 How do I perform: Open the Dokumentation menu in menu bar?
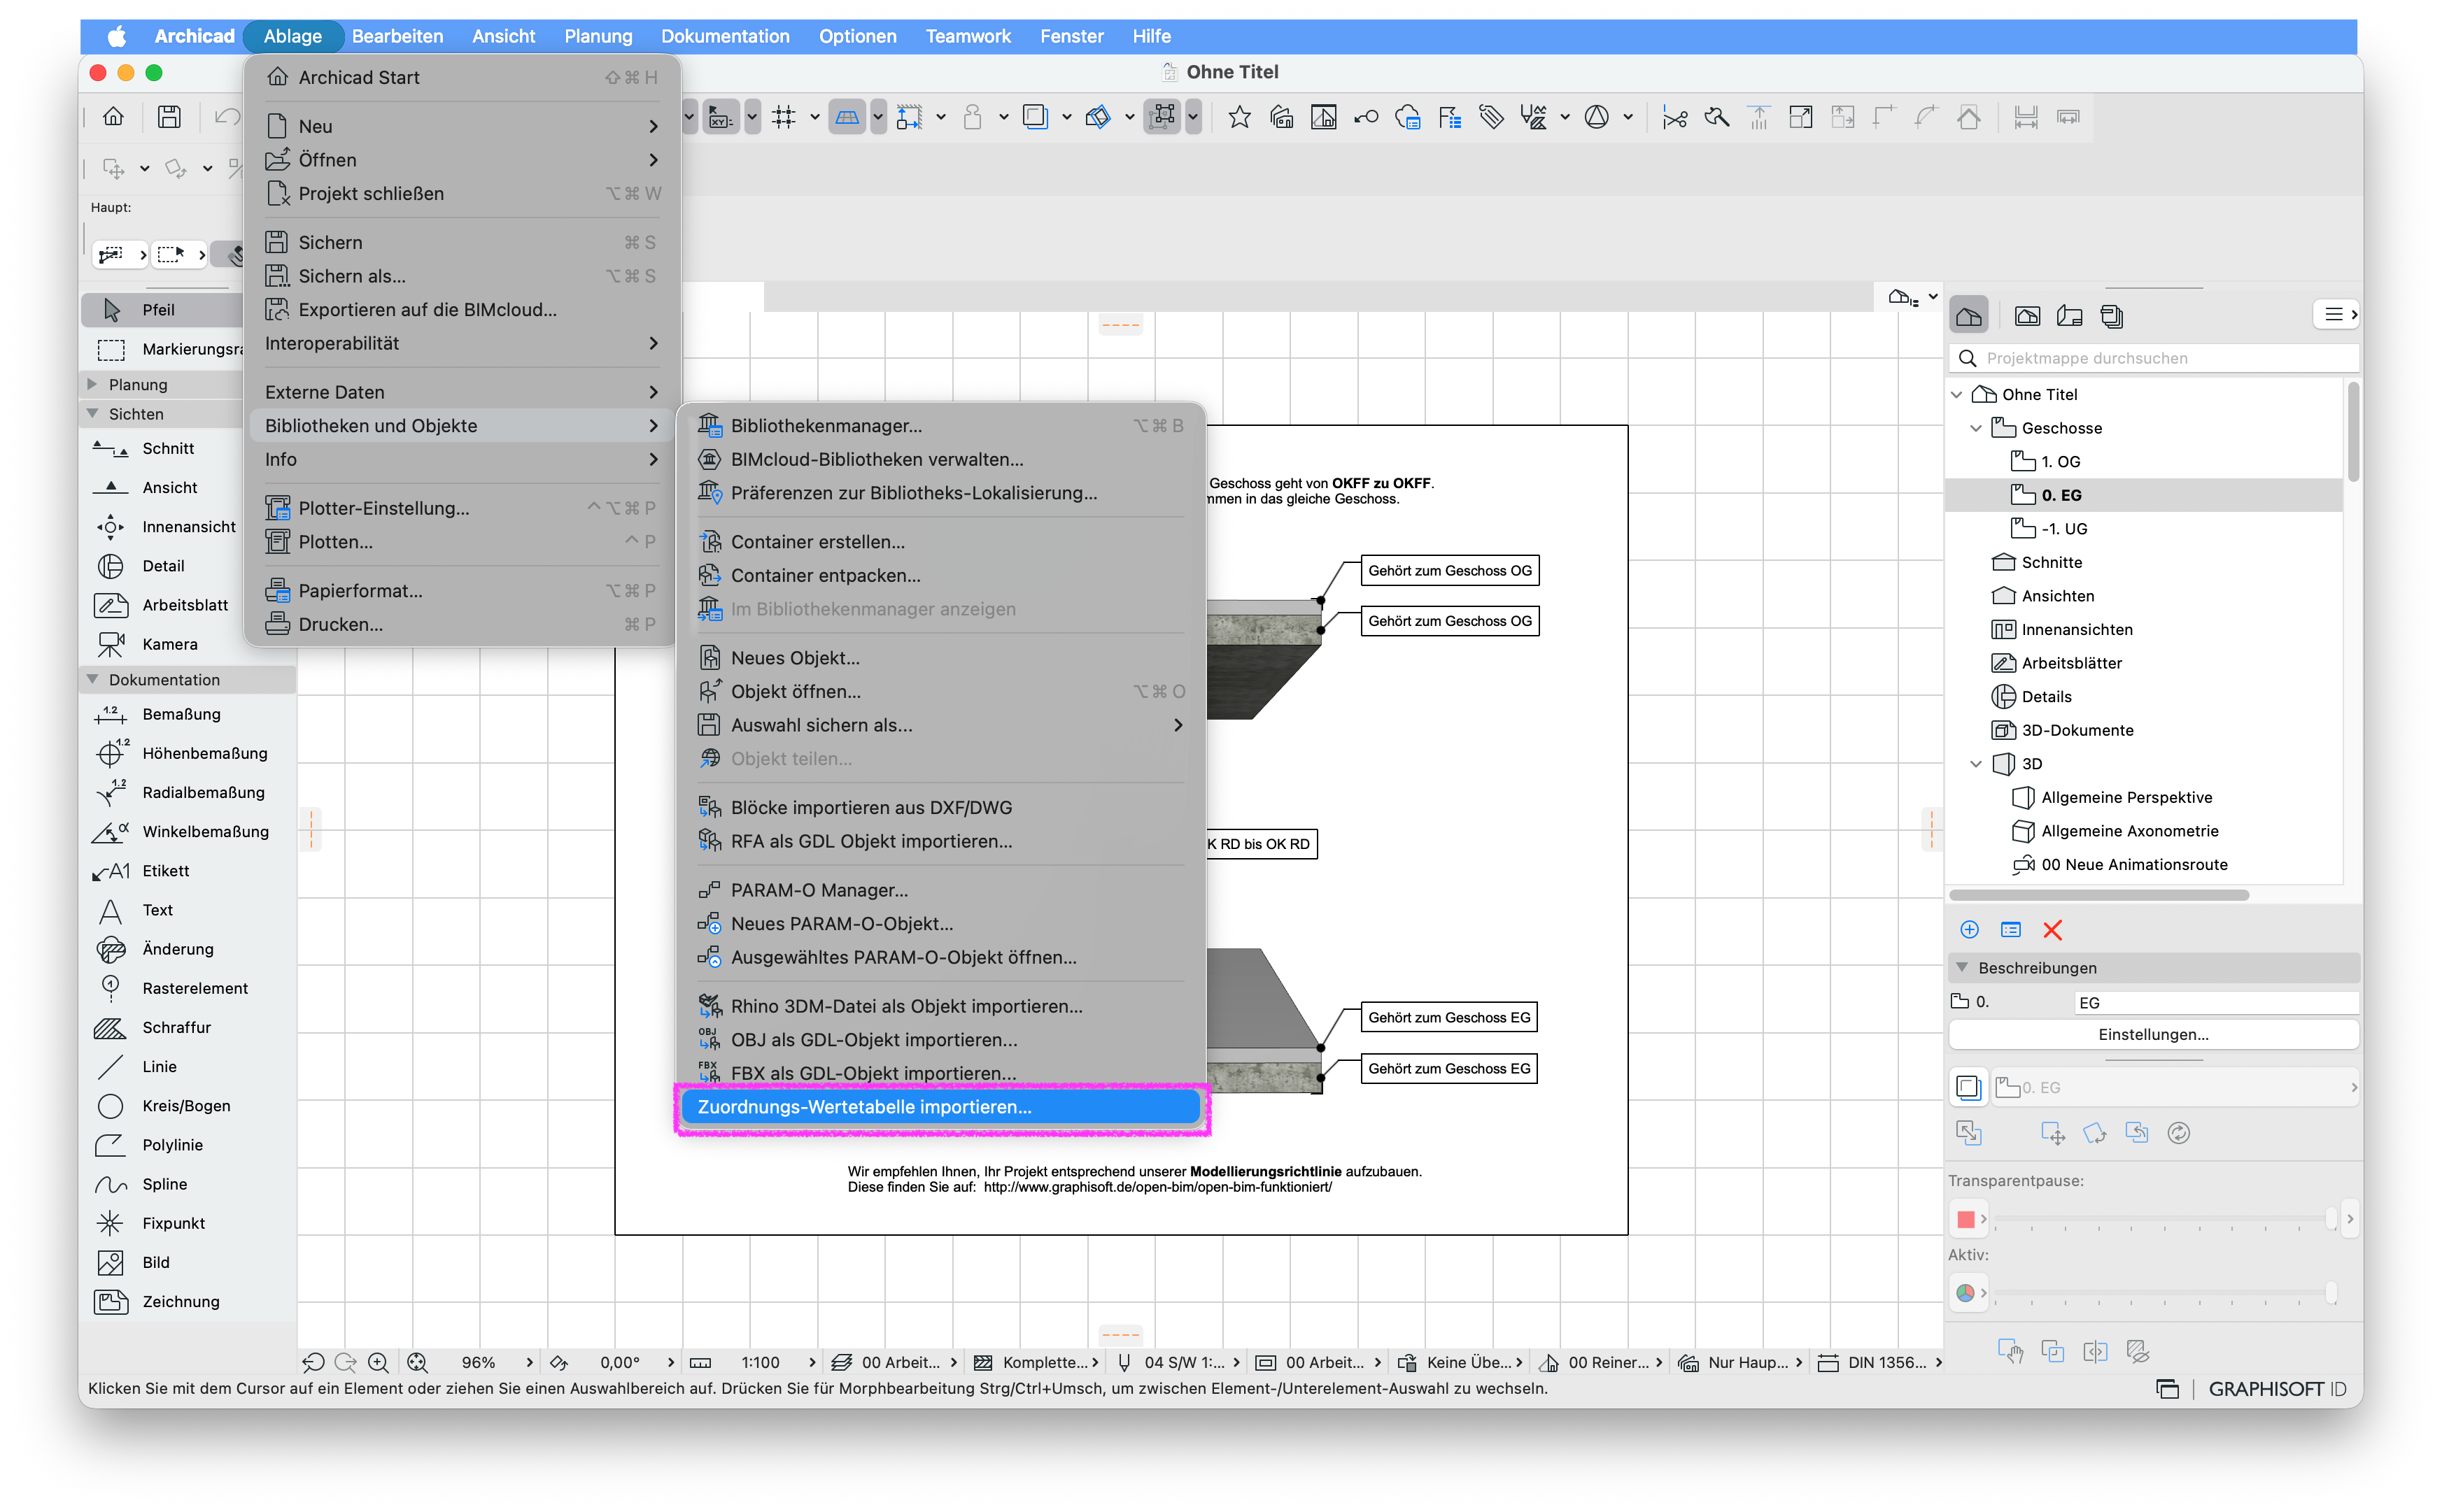(724, 36)
